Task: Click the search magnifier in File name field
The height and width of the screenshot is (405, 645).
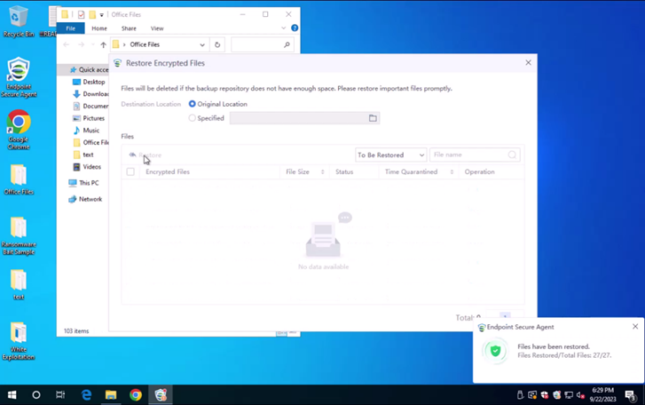Action: tap(512, 155)
